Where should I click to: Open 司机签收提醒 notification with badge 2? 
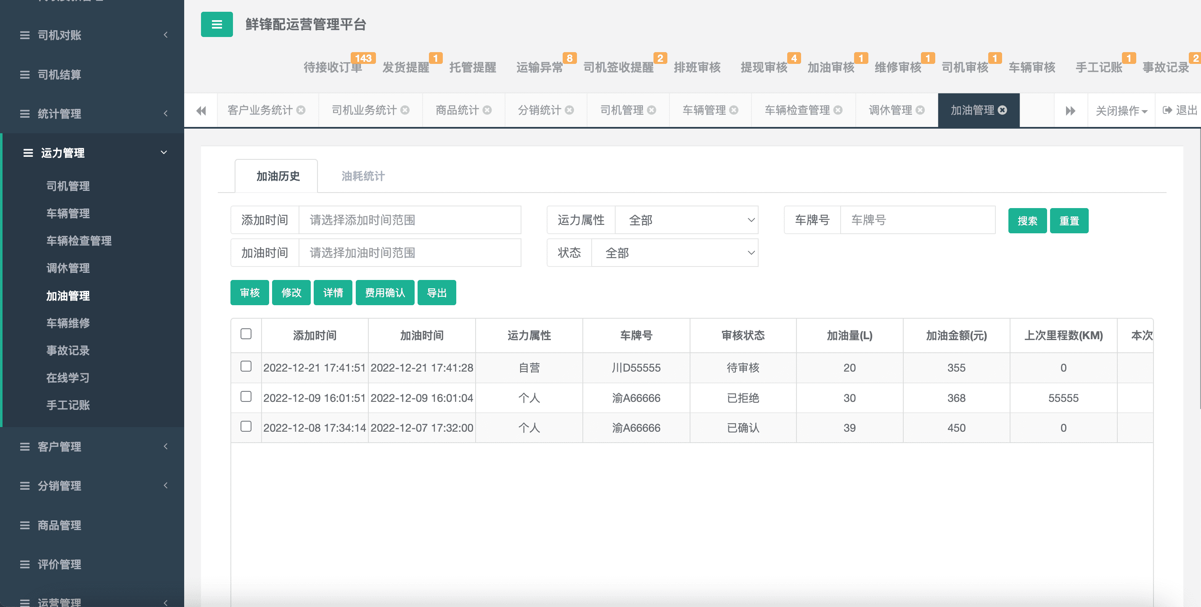(618, 67)
